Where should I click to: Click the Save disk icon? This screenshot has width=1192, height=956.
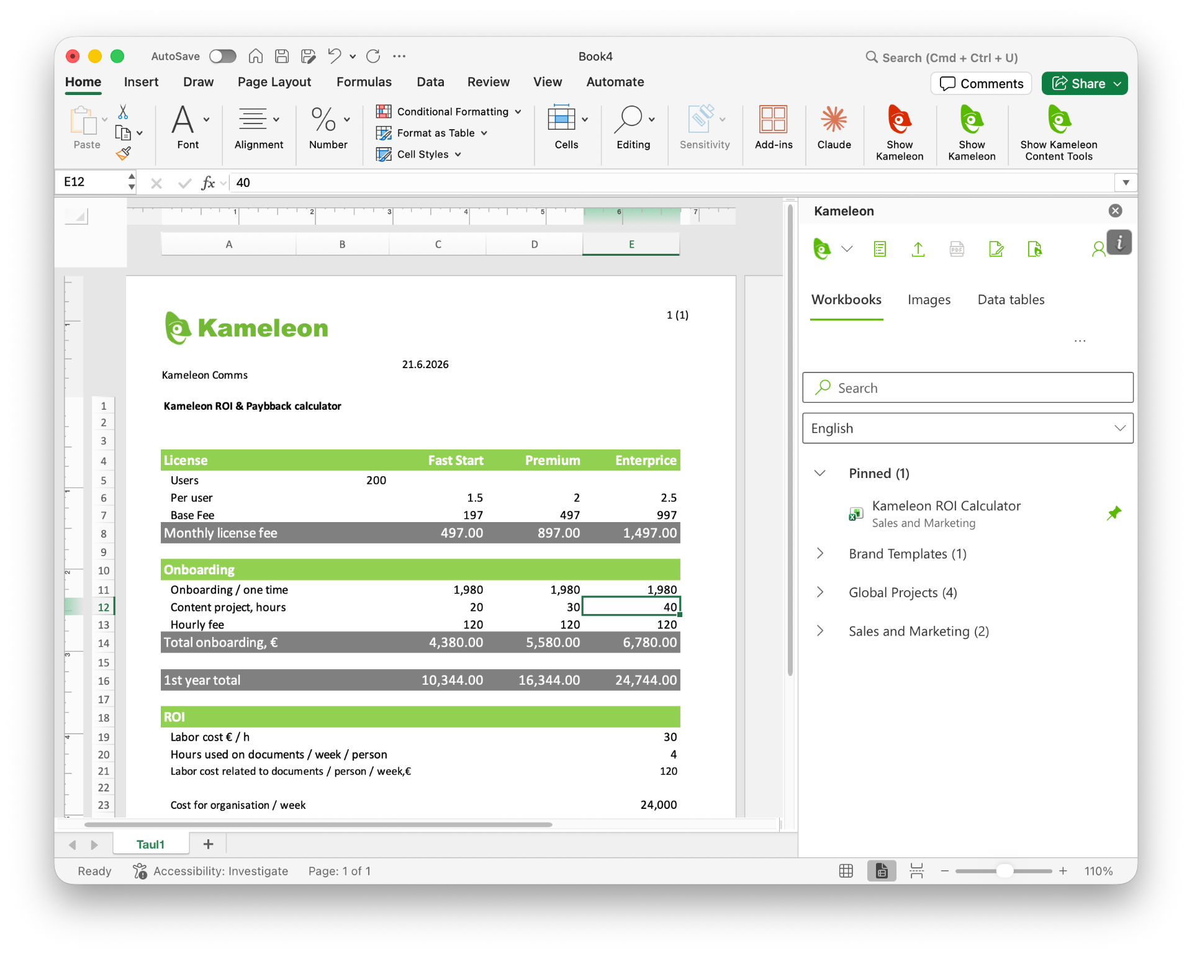[x=282, y=56]
